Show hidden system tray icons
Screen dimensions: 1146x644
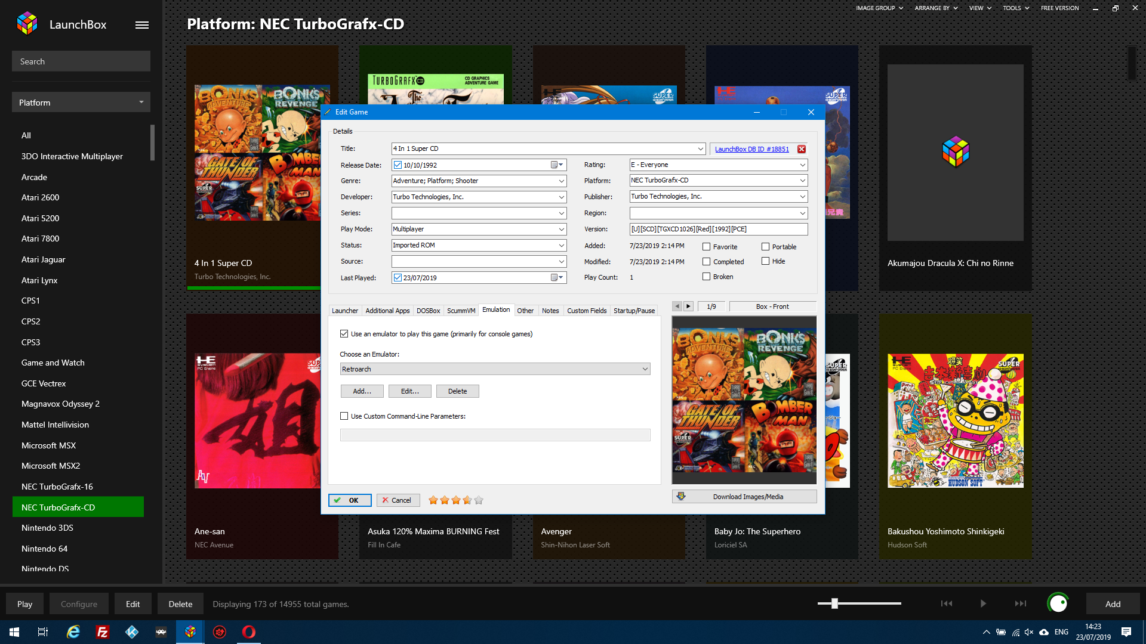[x=987, y=632]
